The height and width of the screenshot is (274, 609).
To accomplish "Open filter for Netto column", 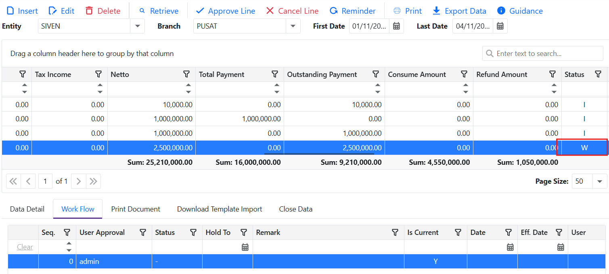I will tap(186, 74).
